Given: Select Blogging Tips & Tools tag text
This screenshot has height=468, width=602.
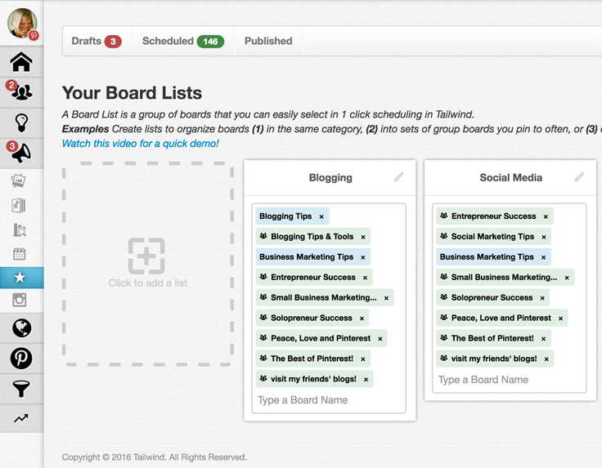Looking at the screenshot, I should (312, 237).
